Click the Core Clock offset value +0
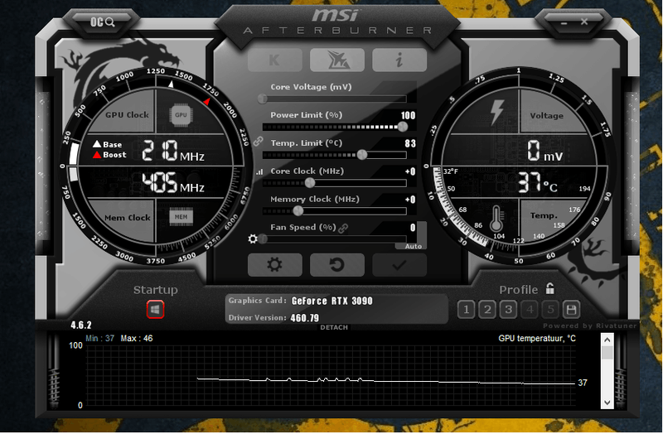 (410, 171)
